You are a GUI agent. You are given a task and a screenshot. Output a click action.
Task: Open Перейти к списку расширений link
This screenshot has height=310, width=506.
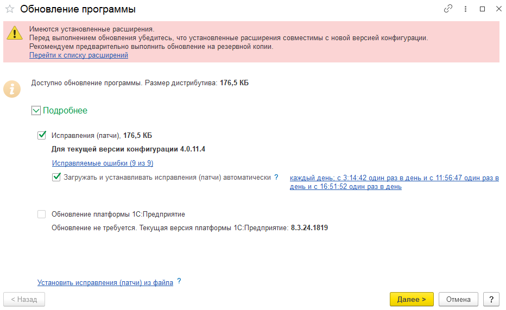point(79,55)
